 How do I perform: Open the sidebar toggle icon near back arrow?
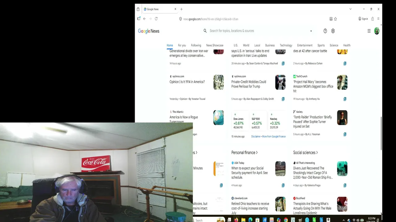139,18
